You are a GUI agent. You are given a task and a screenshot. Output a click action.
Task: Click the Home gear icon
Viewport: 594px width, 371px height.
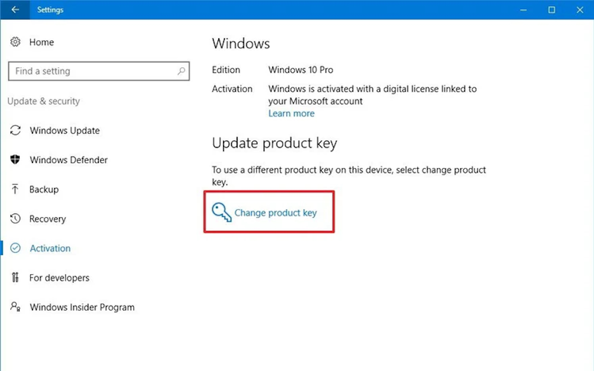(15, 42)
